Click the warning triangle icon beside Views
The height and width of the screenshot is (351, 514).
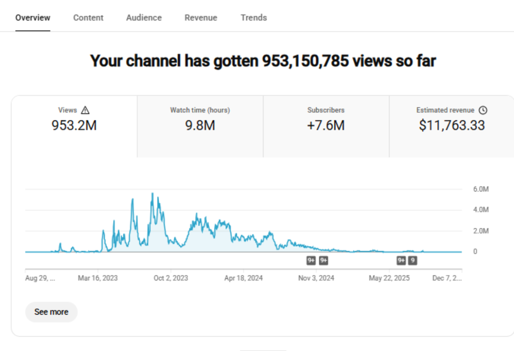(85, 110)
